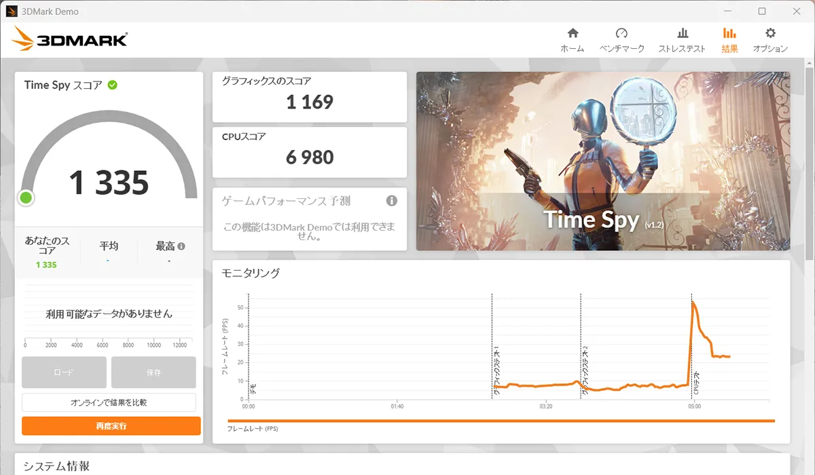This screenshot has height=475, width=815.
Task: Click green validation checkmark beside Time Spy スコア
Action: click(x=113, y=85)
